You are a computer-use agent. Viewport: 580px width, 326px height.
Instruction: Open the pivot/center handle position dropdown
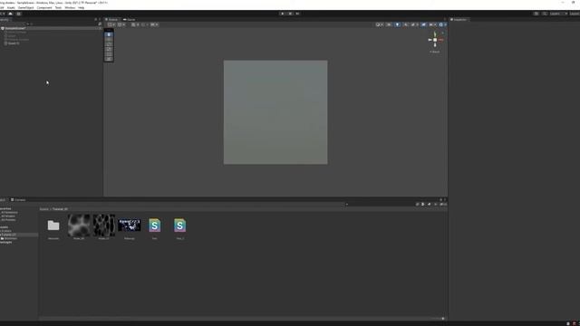coord(111,24)
